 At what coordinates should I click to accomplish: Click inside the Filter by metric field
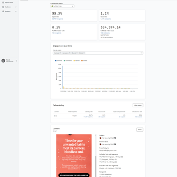[98, 53]
